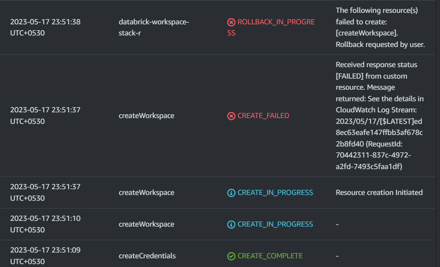Open createWorkspace in the CREATE_FAILED row
Viewport: 440px width, 267px height.
[x=146, y=116]
